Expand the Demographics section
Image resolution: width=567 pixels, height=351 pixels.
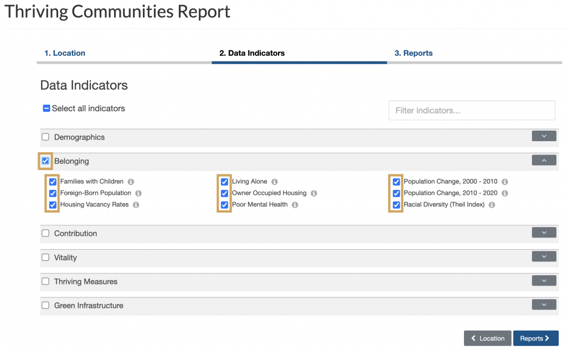coord(544,136)
